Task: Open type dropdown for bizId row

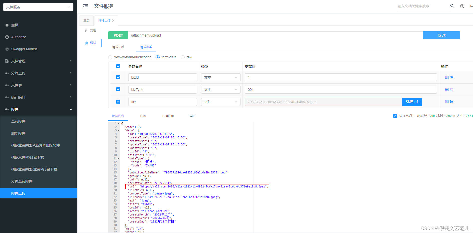Action: pyautogui.click(x=221, y=77)
